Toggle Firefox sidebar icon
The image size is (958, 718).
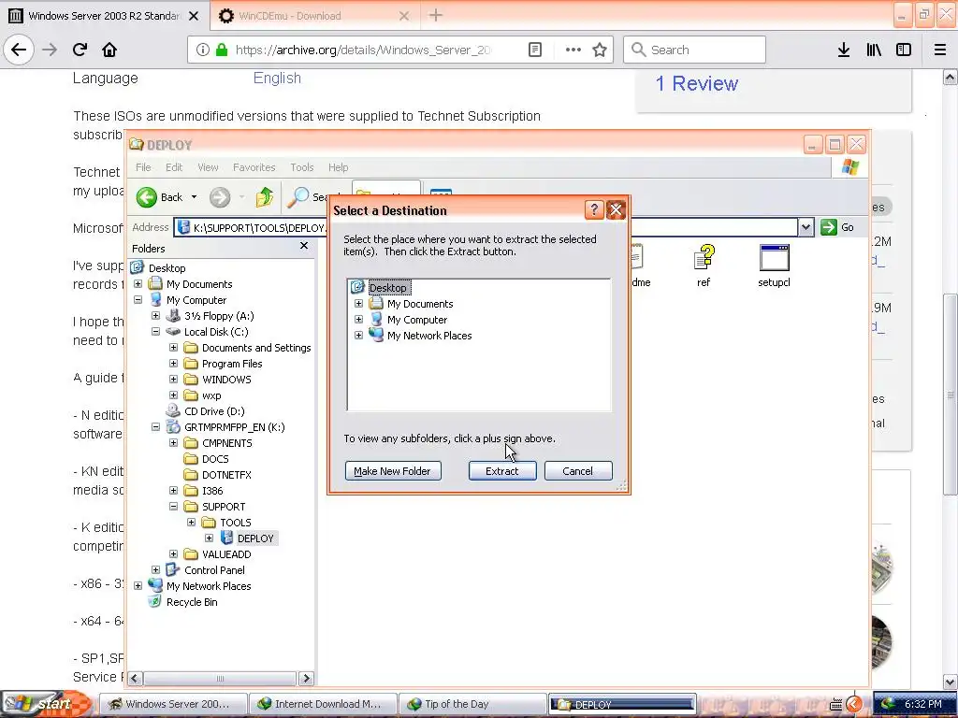click(x=904, y=50)
